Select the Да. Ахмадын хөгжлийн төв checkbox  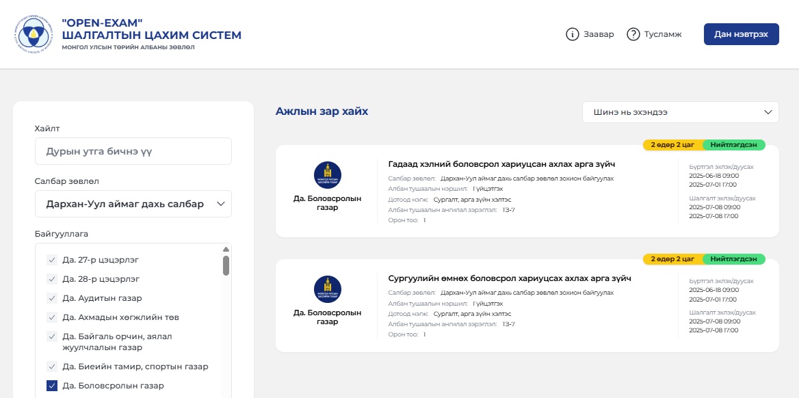(x=51, y=317)
